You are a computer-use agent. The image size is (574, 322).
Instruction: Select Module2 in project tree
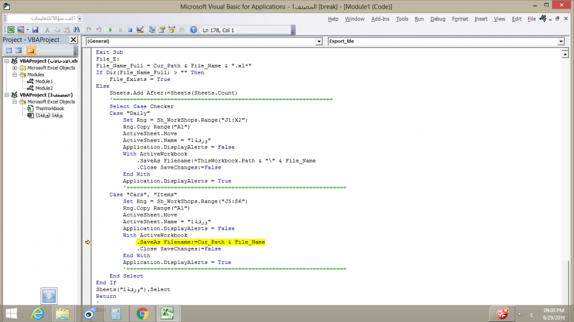44,88
